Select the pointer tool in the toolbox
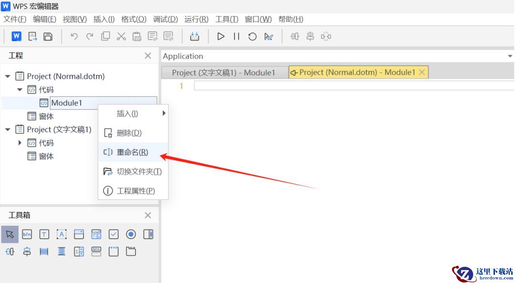The width and height of the screenshot is (515, 283). 10,234
